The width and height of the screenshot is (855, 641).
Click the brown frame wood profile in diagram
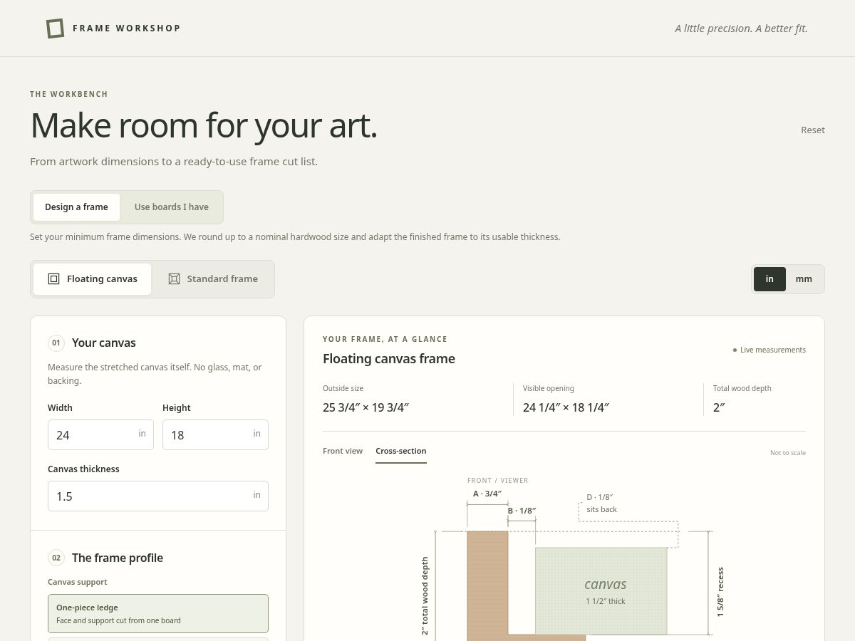pyautogui.click(x=487, y=585)
